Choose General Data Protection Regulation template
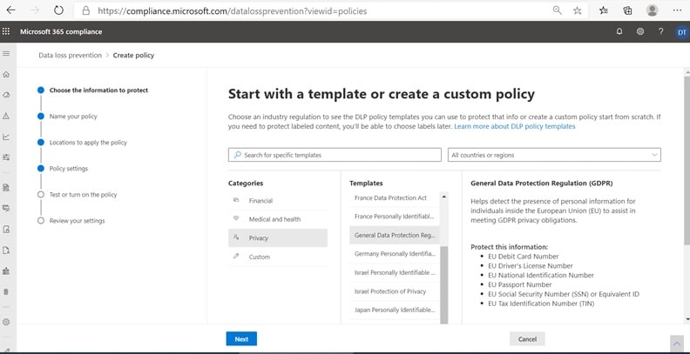The image size is (690, 354). tap(394, 235)
